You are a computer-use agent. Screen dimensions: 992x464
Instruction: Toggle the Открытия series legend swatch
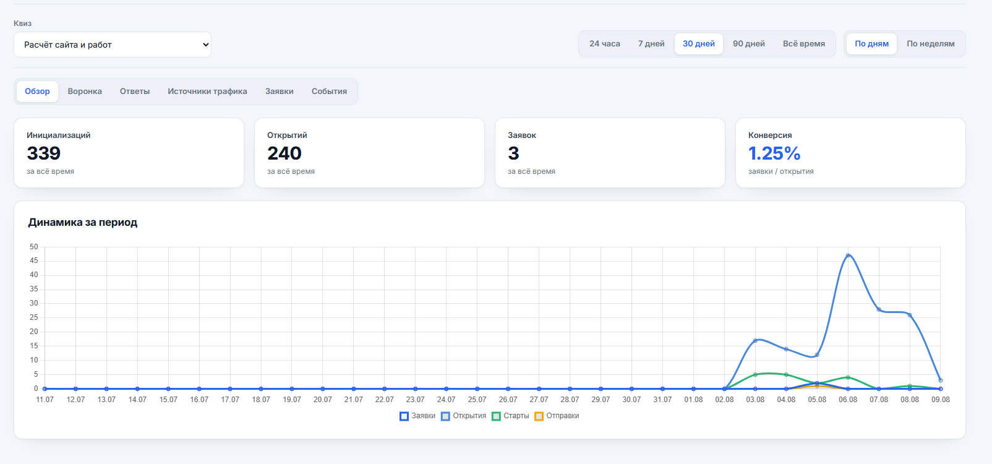click(x=445, y=416)
